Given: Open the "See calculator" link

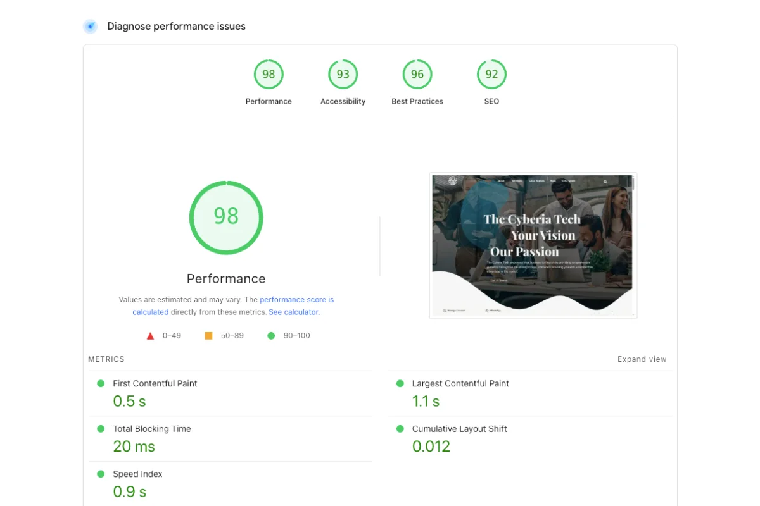Looking at the screenshot, I should pyautogui.click(x=294, y=312).
